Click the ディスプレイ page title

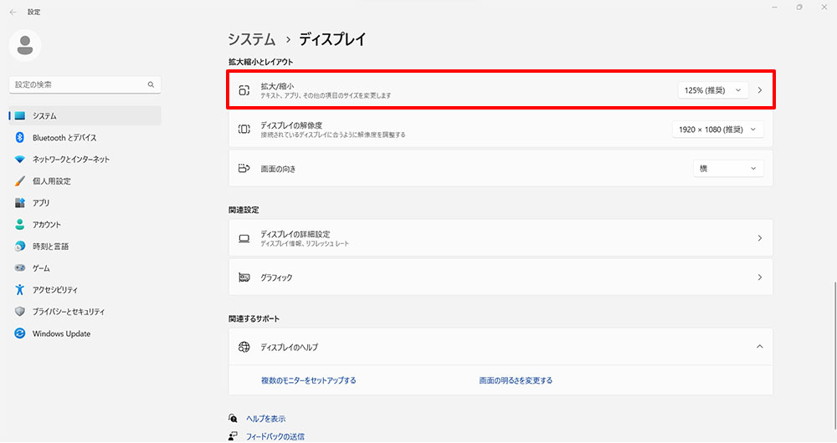click(332, 39)
